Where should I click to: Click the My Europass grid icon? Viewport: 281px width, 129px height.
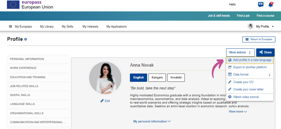point(11,26)
